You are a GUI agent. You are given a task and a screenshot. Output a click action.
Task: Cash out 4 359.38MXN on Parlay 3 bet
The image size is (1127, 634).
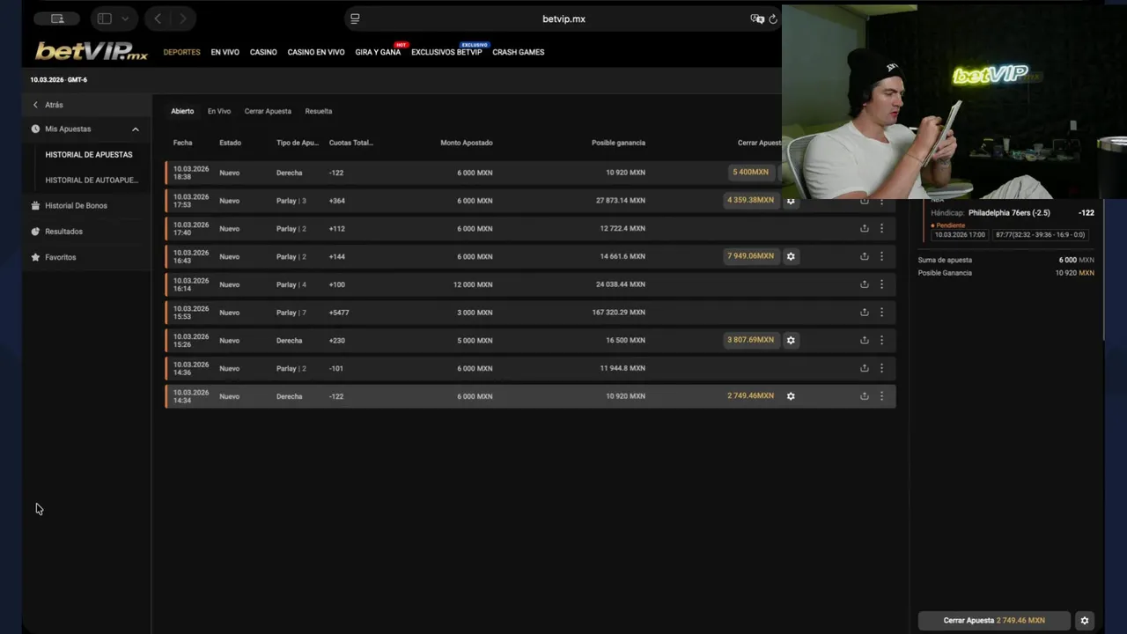tap(750, 200)
